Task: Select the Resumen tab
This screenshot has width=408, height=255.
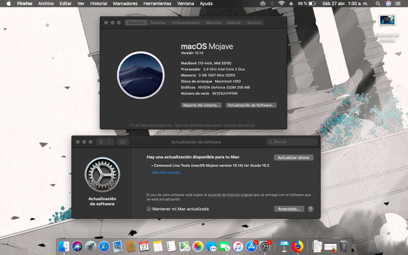Action: [x=136, y=23]
